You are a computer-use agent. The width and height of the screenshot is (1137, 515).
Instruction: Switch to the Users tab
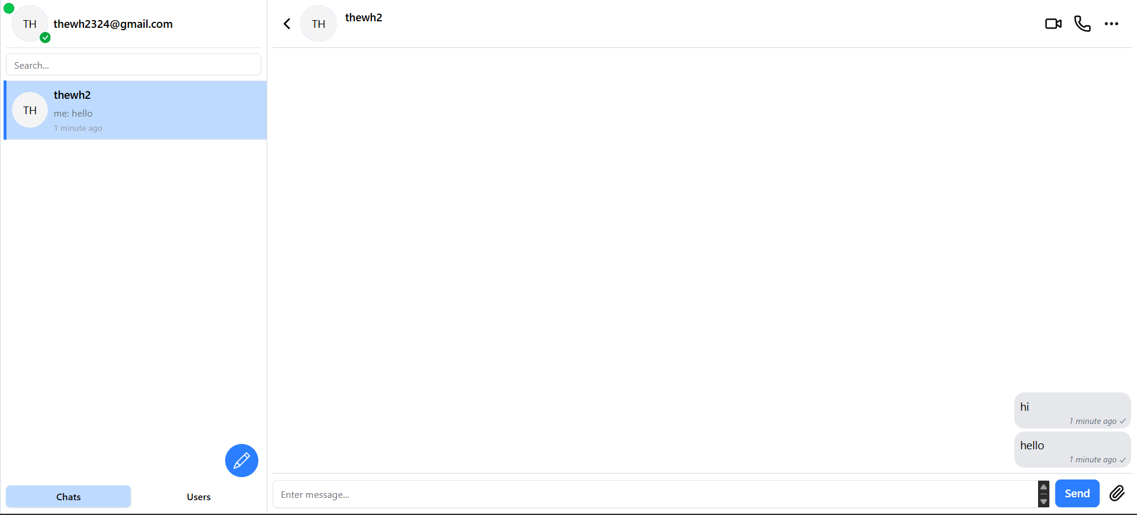tap(198, 497)
